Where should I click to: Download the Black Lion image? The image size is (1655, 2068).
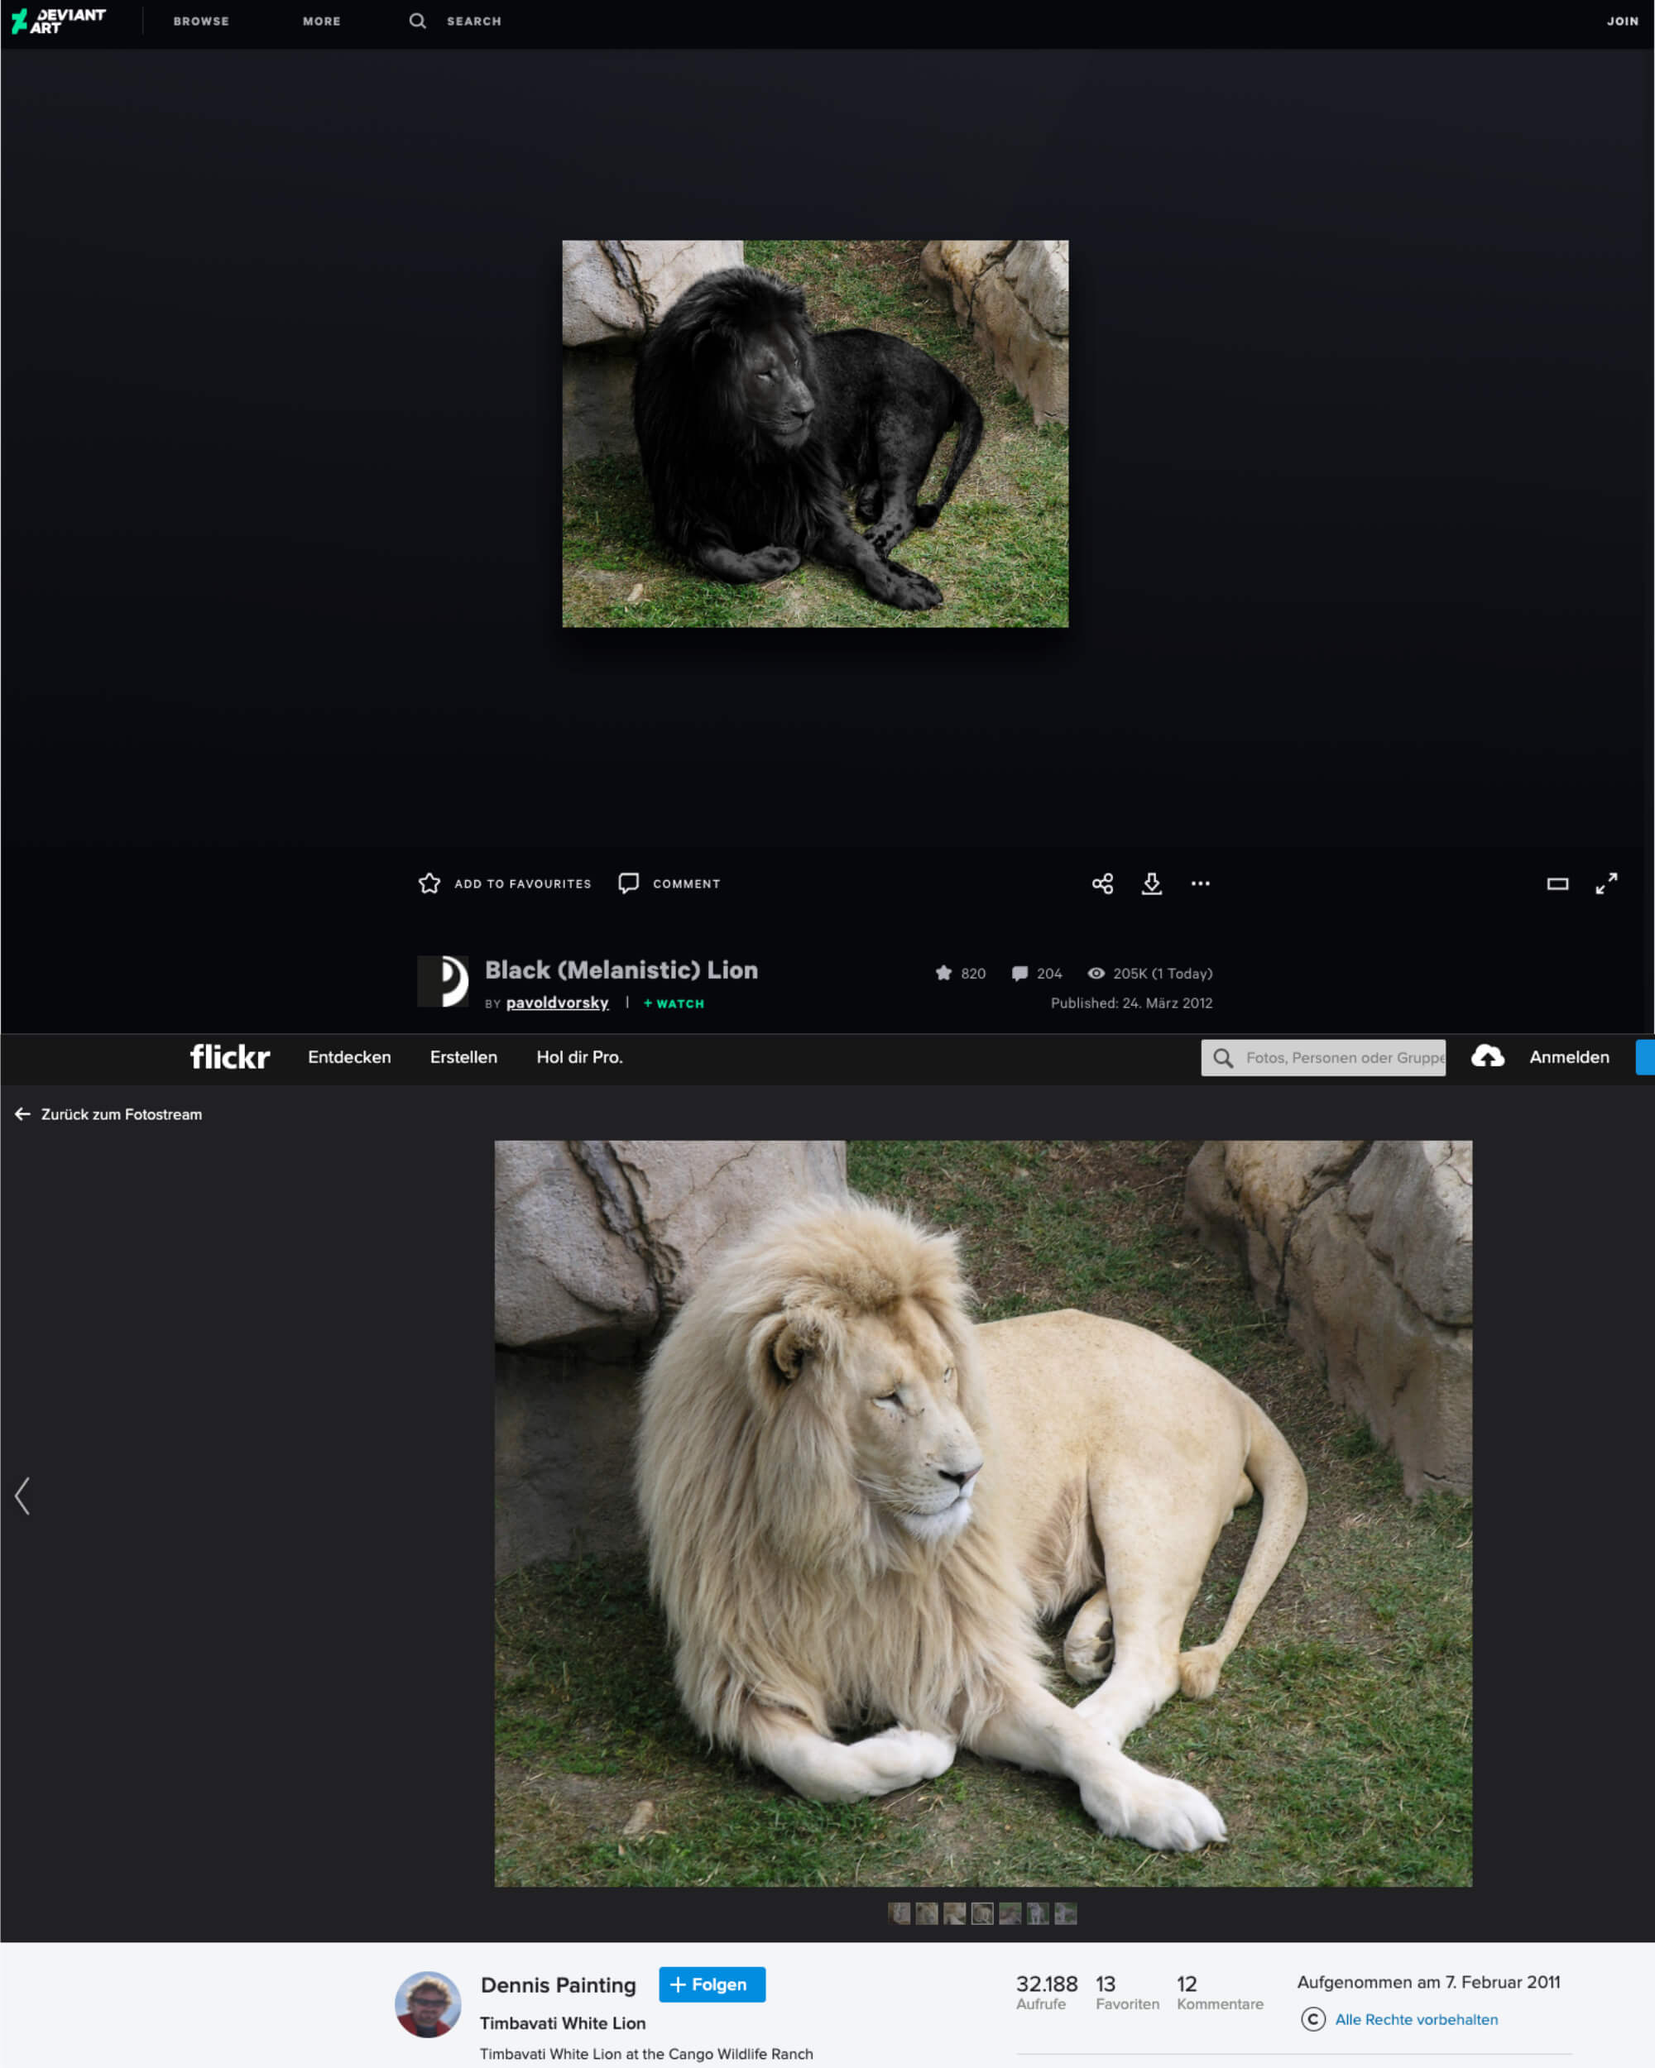click(1151, 883)
